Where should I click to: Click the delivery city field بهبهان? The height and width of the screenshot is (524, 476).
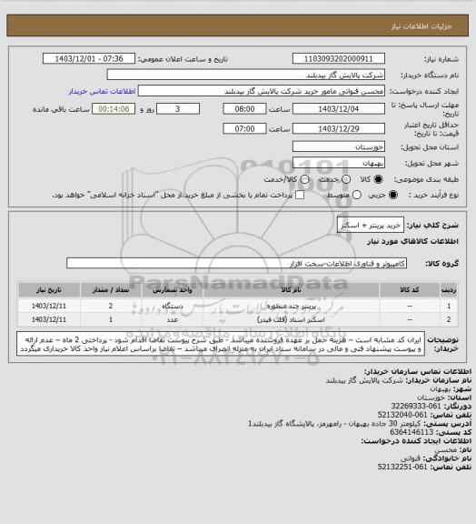[x=339, y=163]
